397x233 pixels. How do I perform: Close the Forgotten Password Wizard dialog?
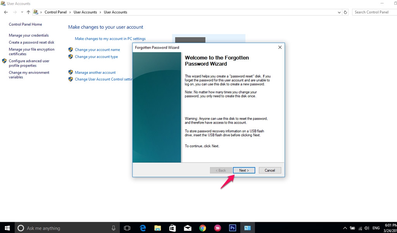(280, 47)
